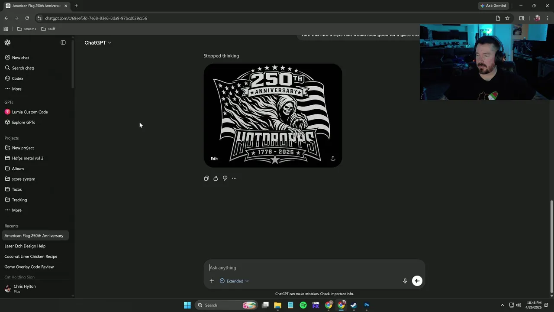Click the microphone dictate icon
The image size is (554, 312).
[x=405, y=281]
